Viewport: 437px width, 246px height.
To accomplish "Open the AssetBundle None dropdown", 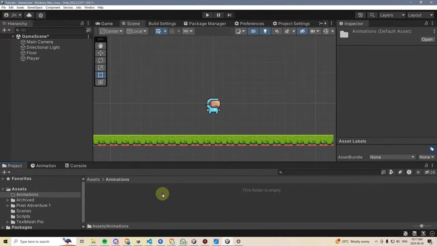I will tap(392, 157).
